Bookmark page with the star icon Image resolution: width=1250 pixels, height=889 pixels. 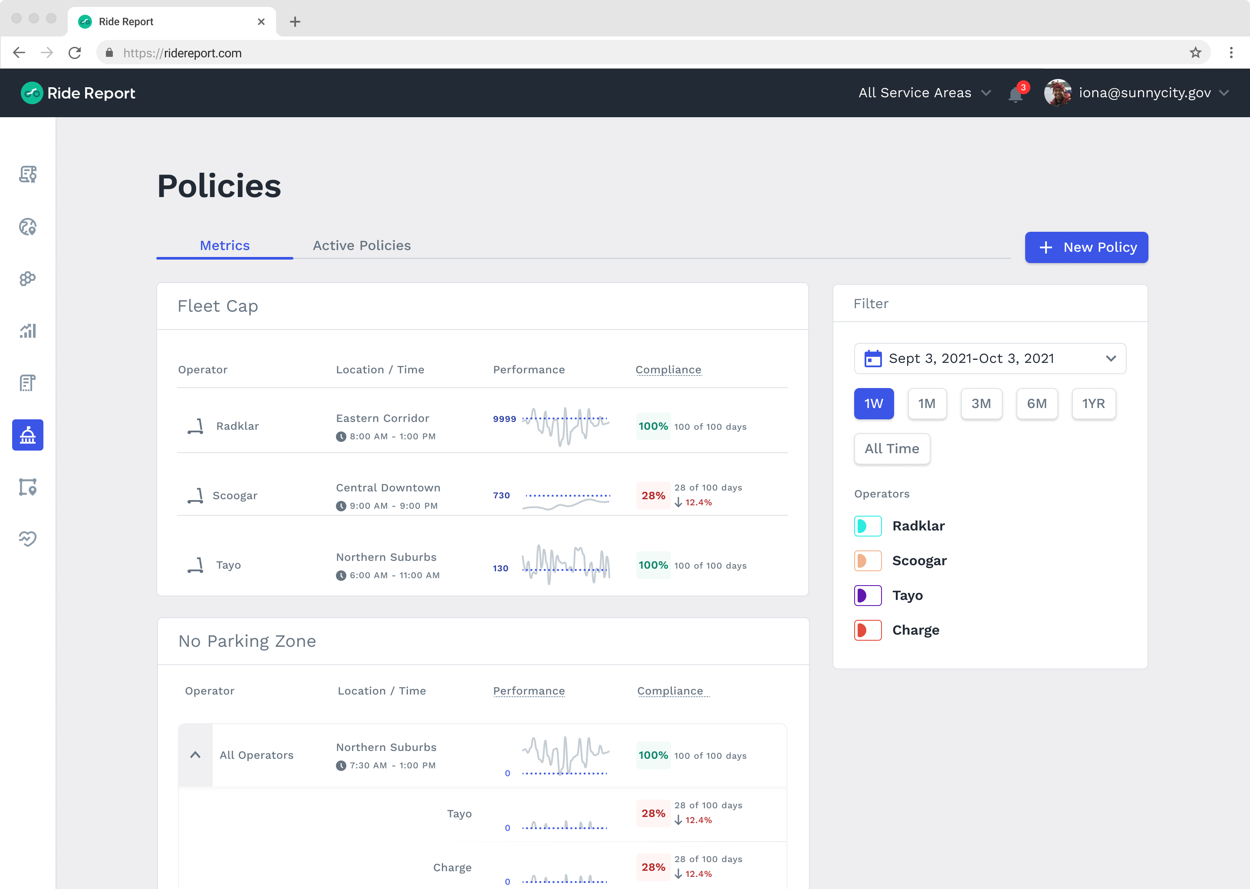[1195, 53]
